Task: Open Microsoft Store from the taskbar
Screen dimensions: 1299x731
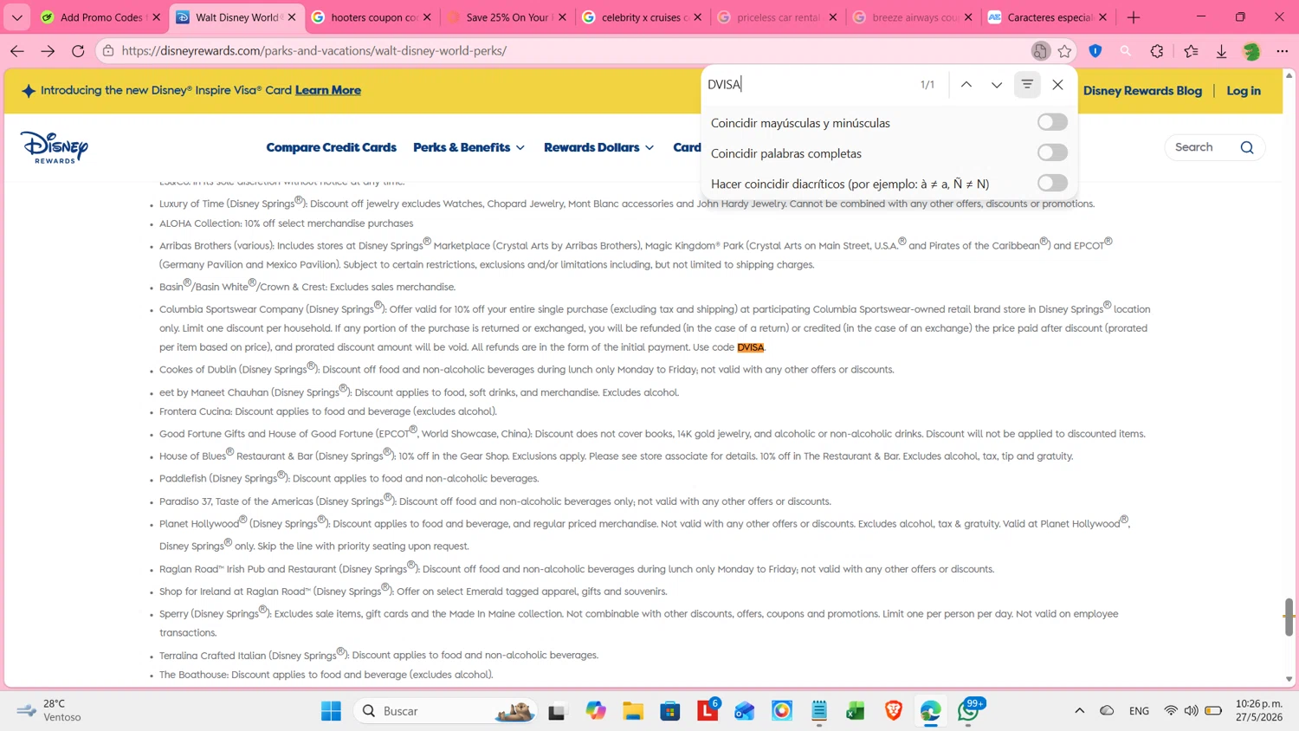Action: tap(670, 711)
